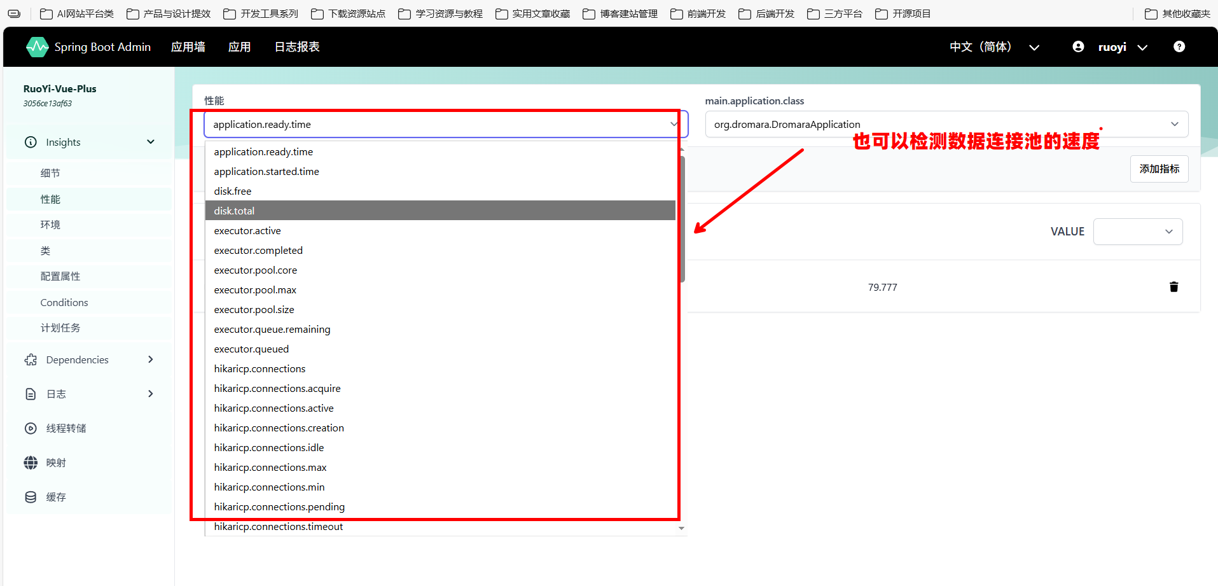Click the help question mark icon

(x=1179, y=47)
